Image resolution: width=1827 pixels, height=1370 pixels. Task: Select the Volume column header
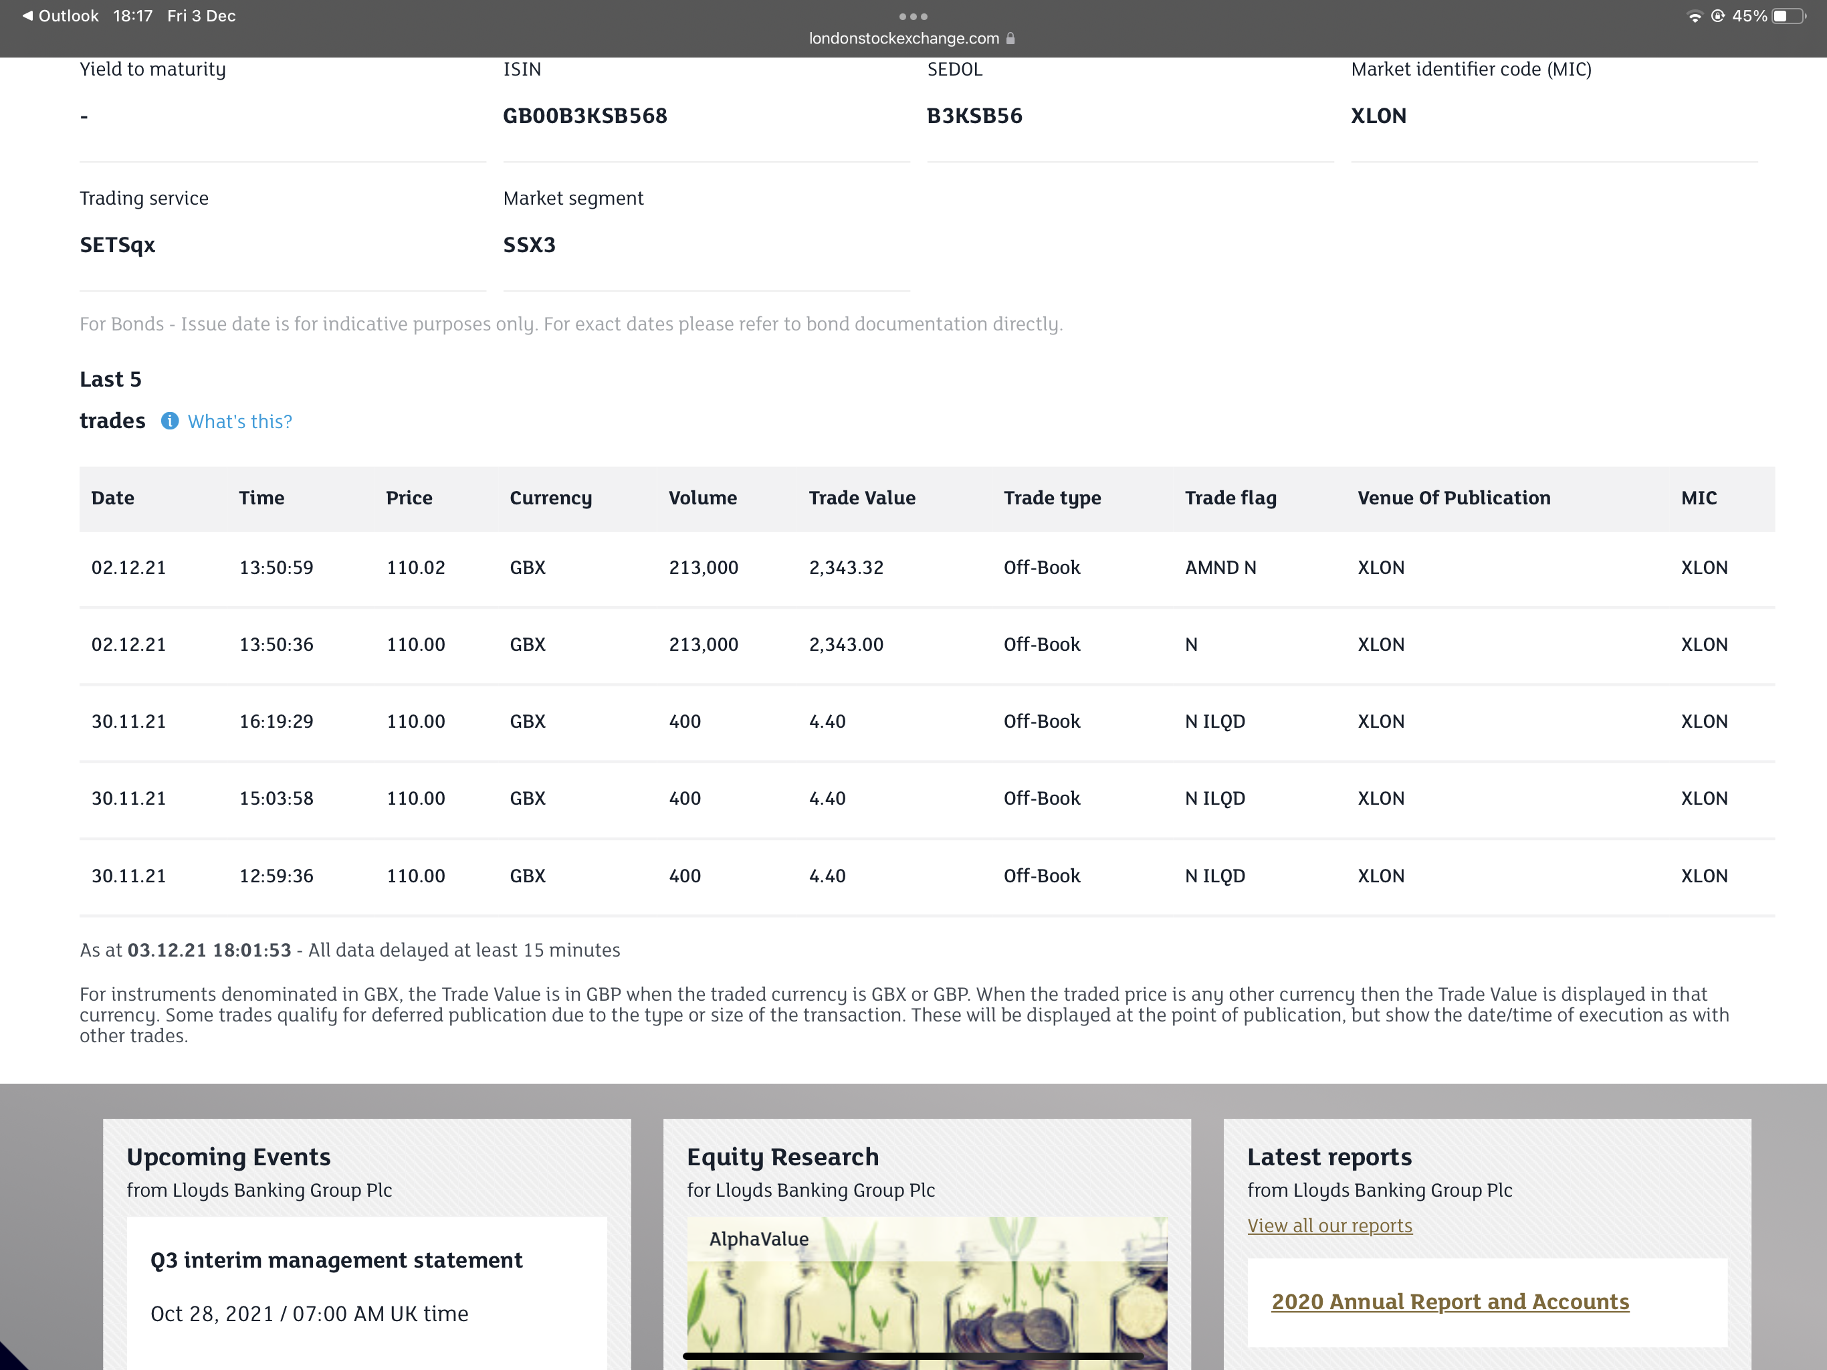(702, 498)
